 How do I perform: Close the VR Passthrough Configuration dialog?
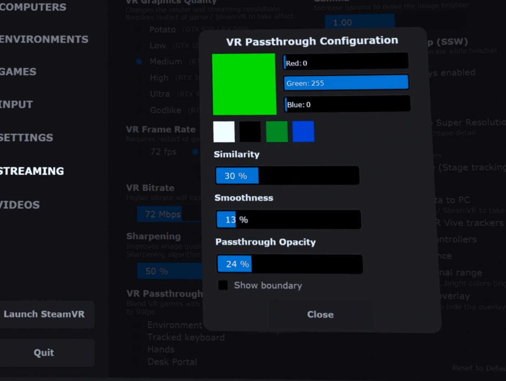click(320, 315)
